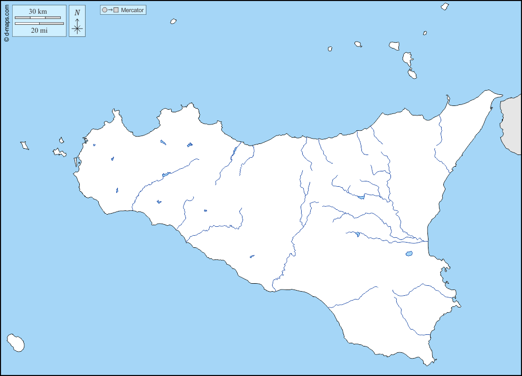Image resolution: width=522 pixels, height=376 pixels.
Task: Click the circle icon in the Mercator box
Action: click(105, 10)
